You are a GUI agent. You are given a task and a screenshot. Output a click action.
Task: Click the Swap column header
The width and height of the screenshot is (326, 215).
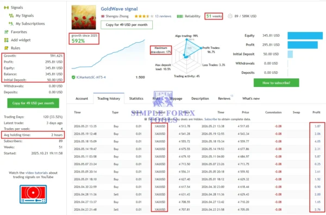(296, 112)
